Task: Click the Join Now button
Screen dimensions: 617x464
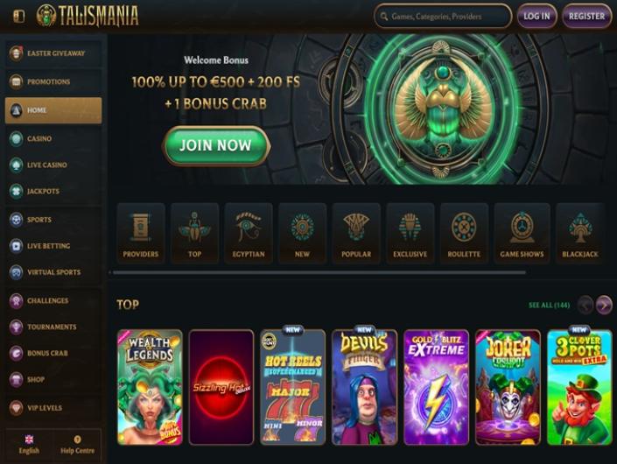Action: click(x=216, y=145)
